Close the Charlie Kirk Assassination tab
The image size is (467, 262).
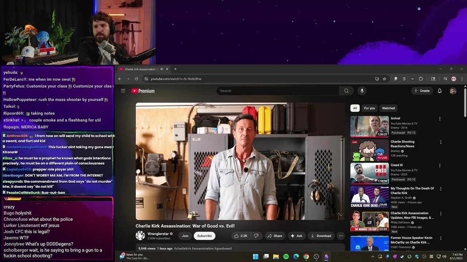tap(167, 69)
